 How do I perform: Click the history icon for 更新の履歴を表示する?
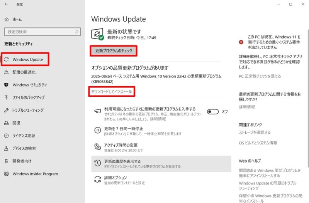(98, 163)
